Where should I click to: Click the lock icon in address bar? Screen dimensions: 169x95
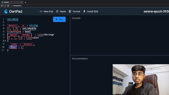[12, 6]
